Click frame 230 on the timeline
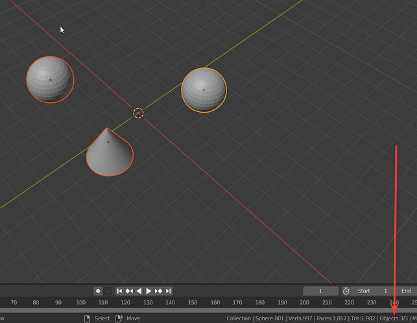 [372, 302]
